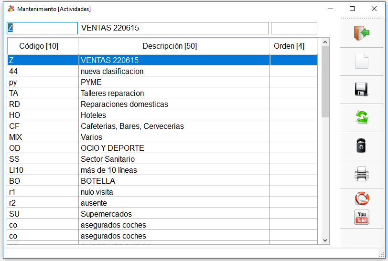Select the ausente row
This screenshot has width=388, height=261.
click(162, 203)
